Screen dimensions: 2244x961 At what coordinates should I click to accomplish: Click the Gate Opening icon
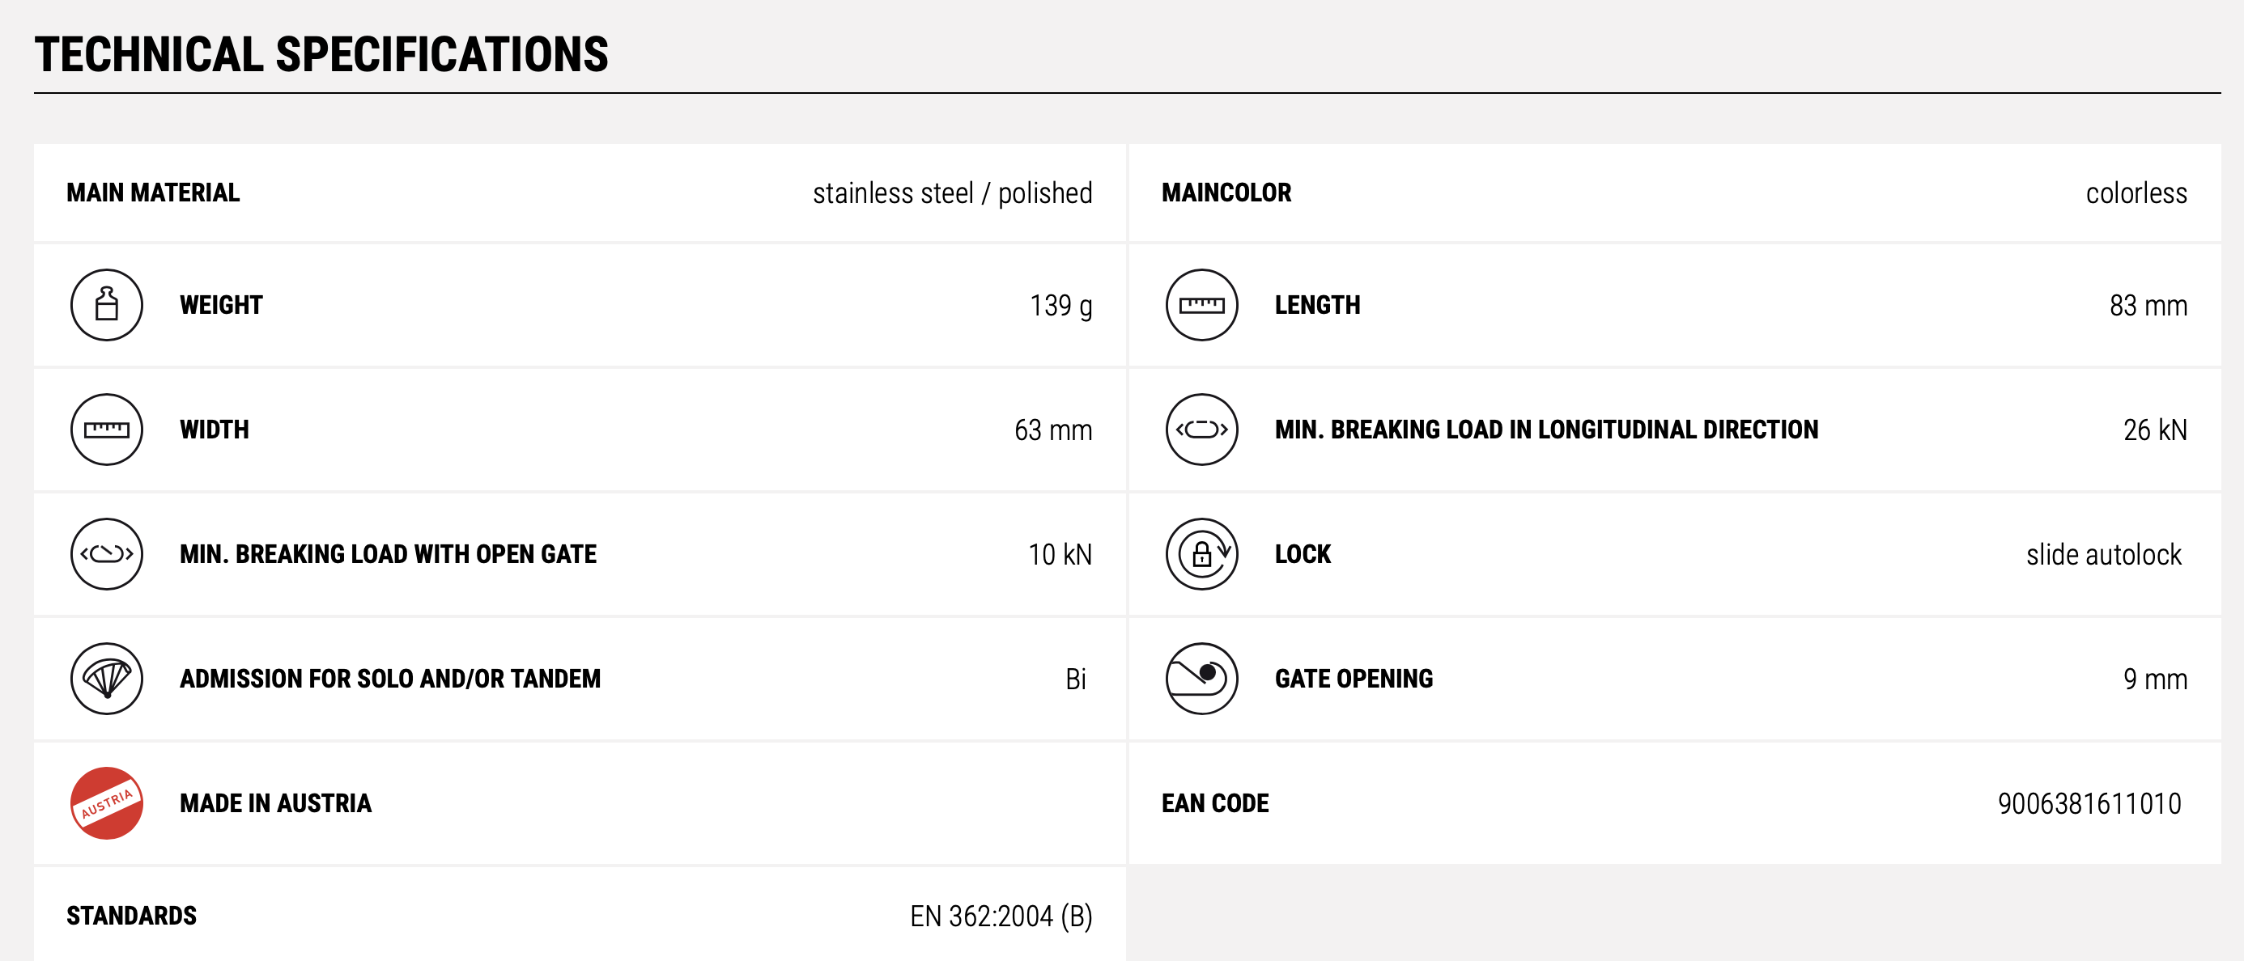[x=1201, y=678]
